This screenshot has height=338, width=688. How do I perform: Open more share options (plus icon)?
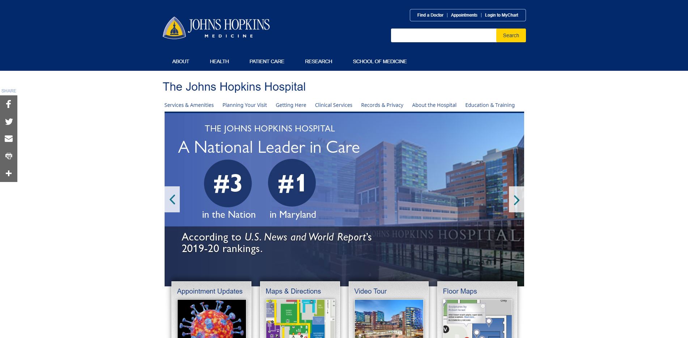[x=9, y=173]
